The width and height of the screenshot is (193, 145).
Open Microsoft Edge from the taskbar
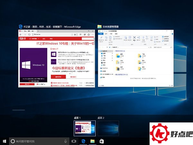coord(83,141)
